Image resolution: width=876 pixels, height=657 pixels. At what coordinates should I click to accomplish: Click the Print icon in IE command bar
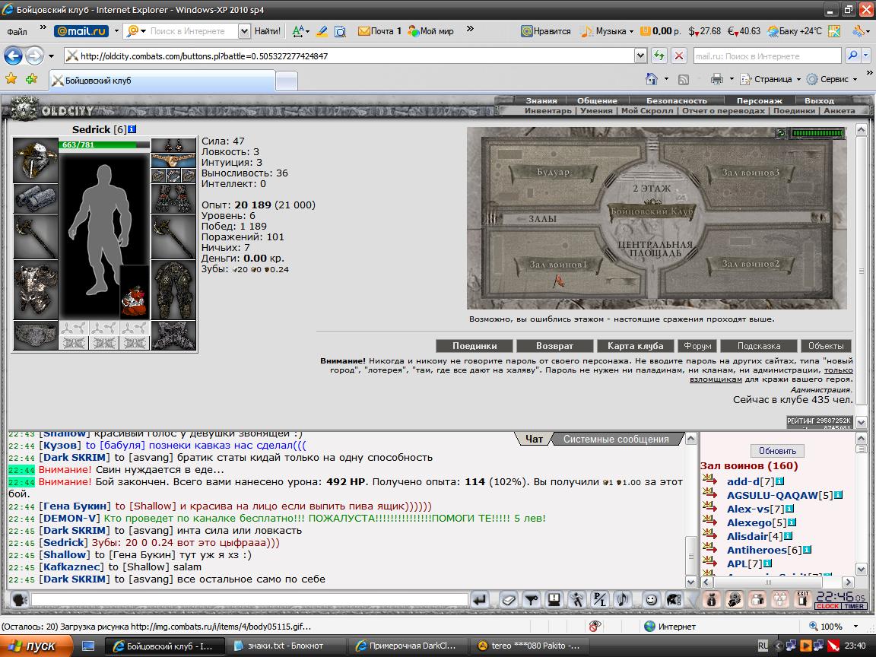[x=717, y=79]
